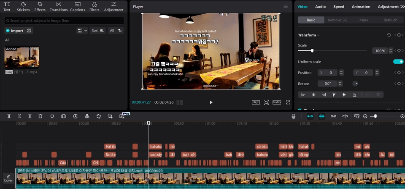Click the delete-right trim icon

30,116
